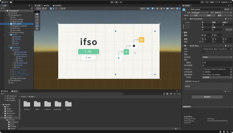
Task: Click the favorites star in Project toolbar
Action: click(x=175, y=94)
